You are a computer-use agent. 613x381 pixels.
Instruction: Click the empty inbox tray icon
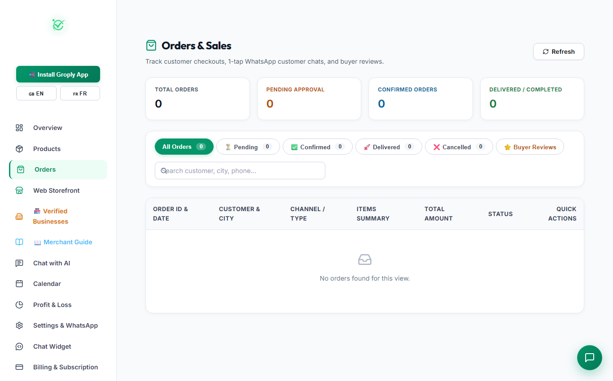coord(365,260)
